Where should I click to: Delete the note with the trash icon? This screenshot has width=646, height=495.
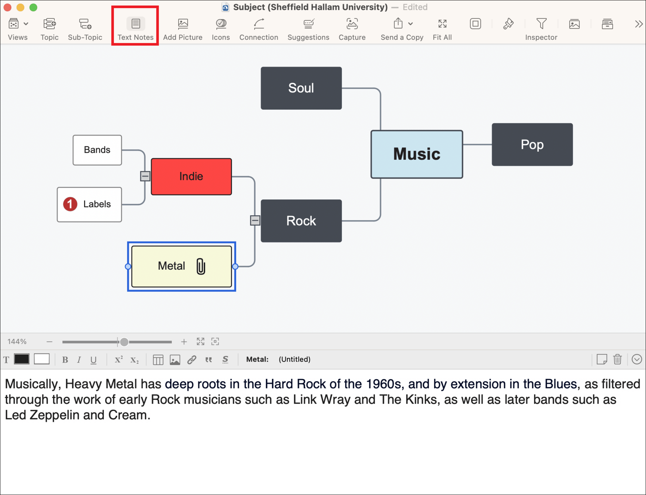617,360
